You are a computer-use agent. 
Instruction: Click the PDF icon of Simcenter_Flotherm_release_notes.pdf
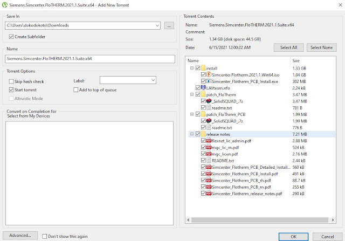point(209,194)
